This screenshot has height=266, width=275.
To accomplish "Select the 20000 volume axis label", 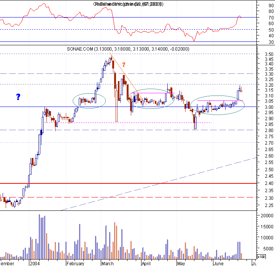I will click(x=267, y=216).
